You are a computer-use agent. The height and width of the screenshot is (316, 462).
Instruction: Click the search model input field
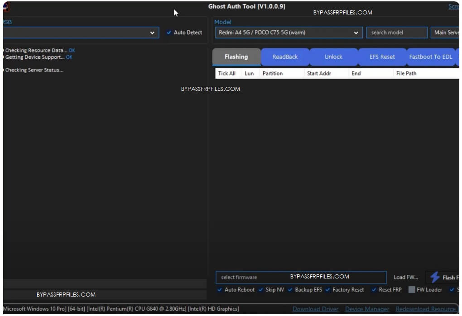click(x=397, y=33)
